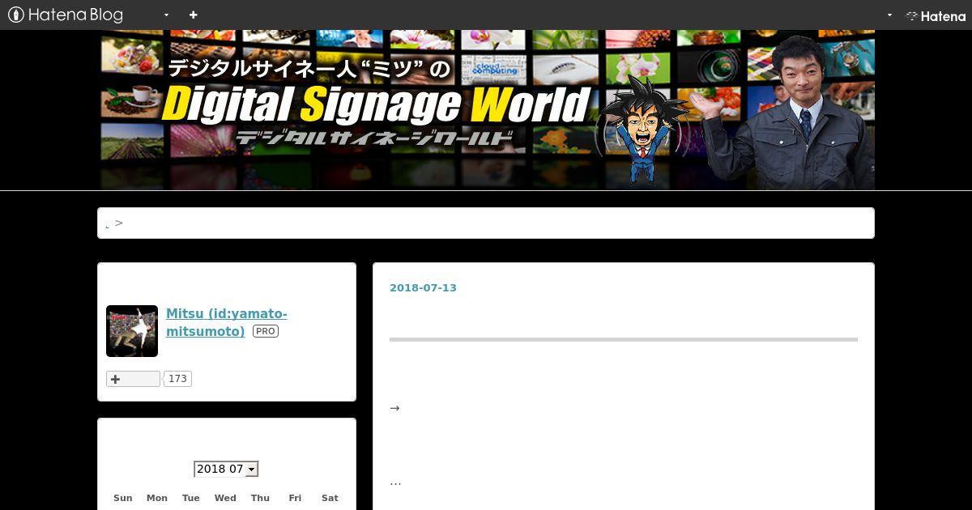Click the Digital Signage World banner image
The height and width of the screenshot is (510, 972).
[487, 109]
